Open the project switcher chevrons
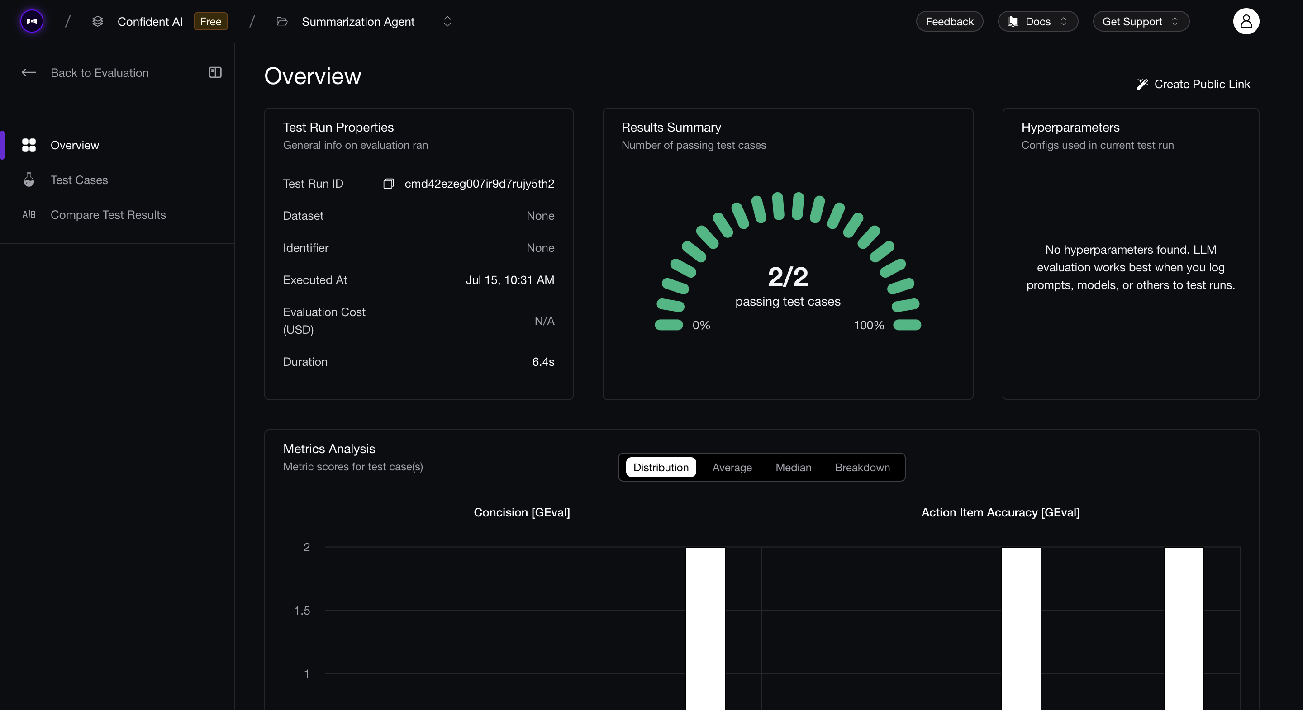 coord(447,21)
